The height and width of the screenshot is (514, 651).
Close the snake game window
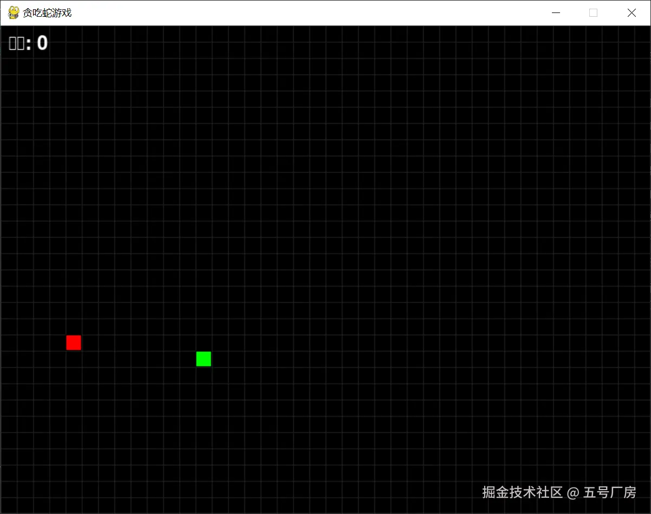tap(632, 13)
